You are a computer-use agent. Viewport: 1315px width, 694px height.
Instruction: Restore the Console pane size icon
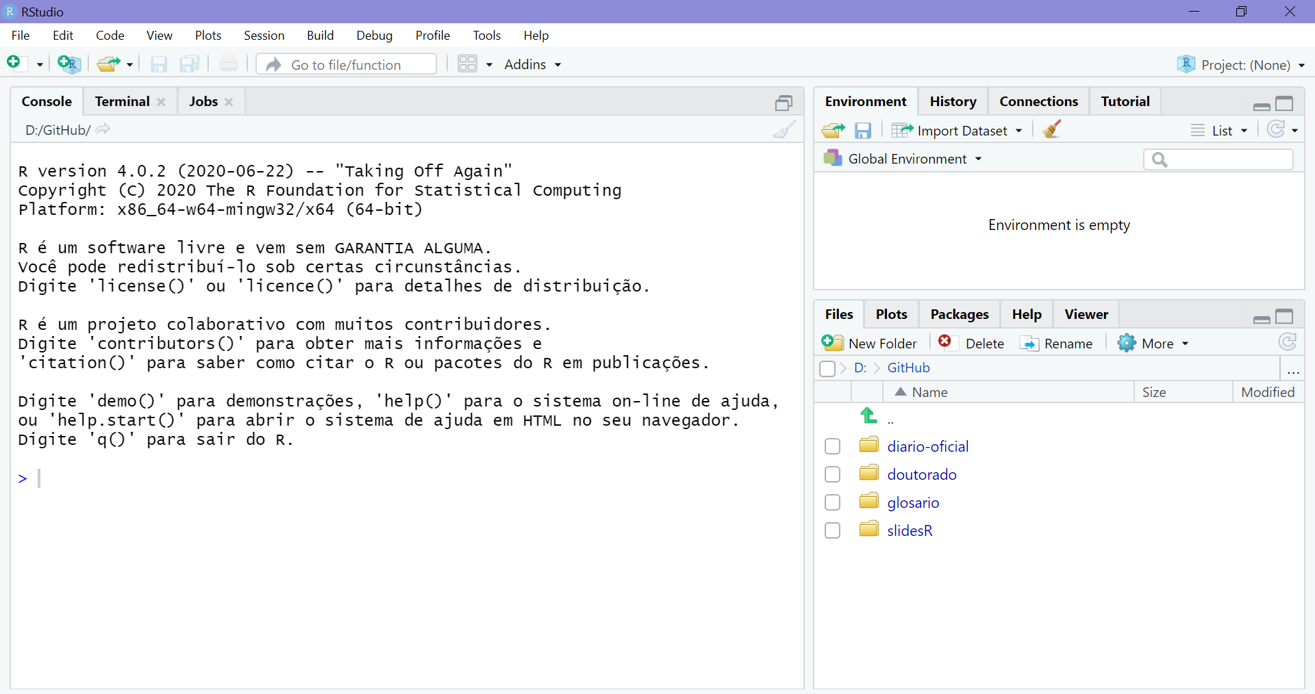pyautogui.click(x=784, y=103)
